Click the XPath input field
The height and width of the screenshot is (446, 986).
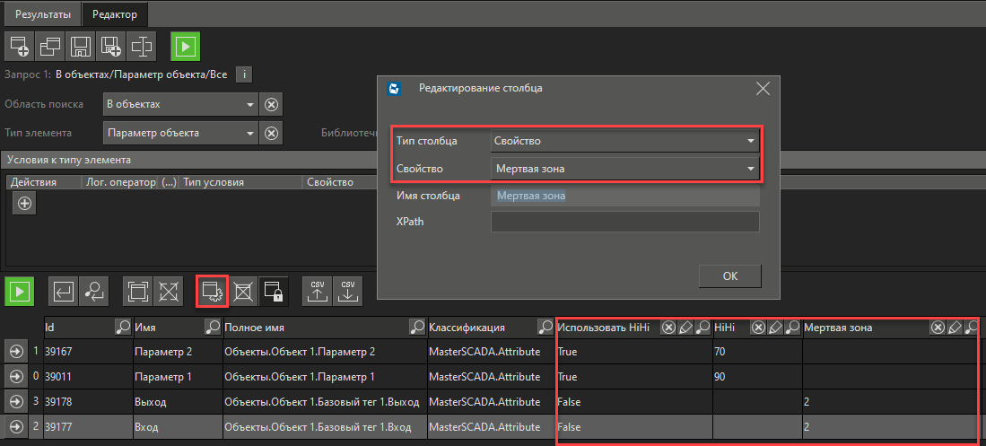(624, 222)
